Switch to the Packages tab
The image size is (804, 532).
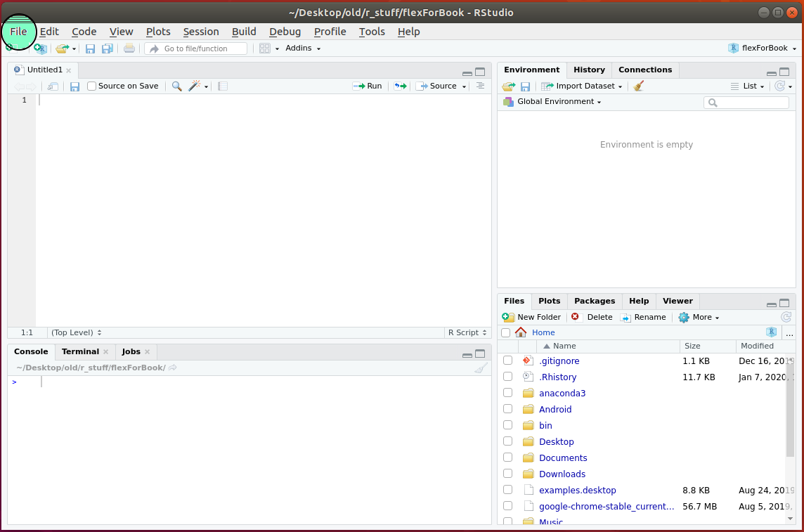[594, 301]
